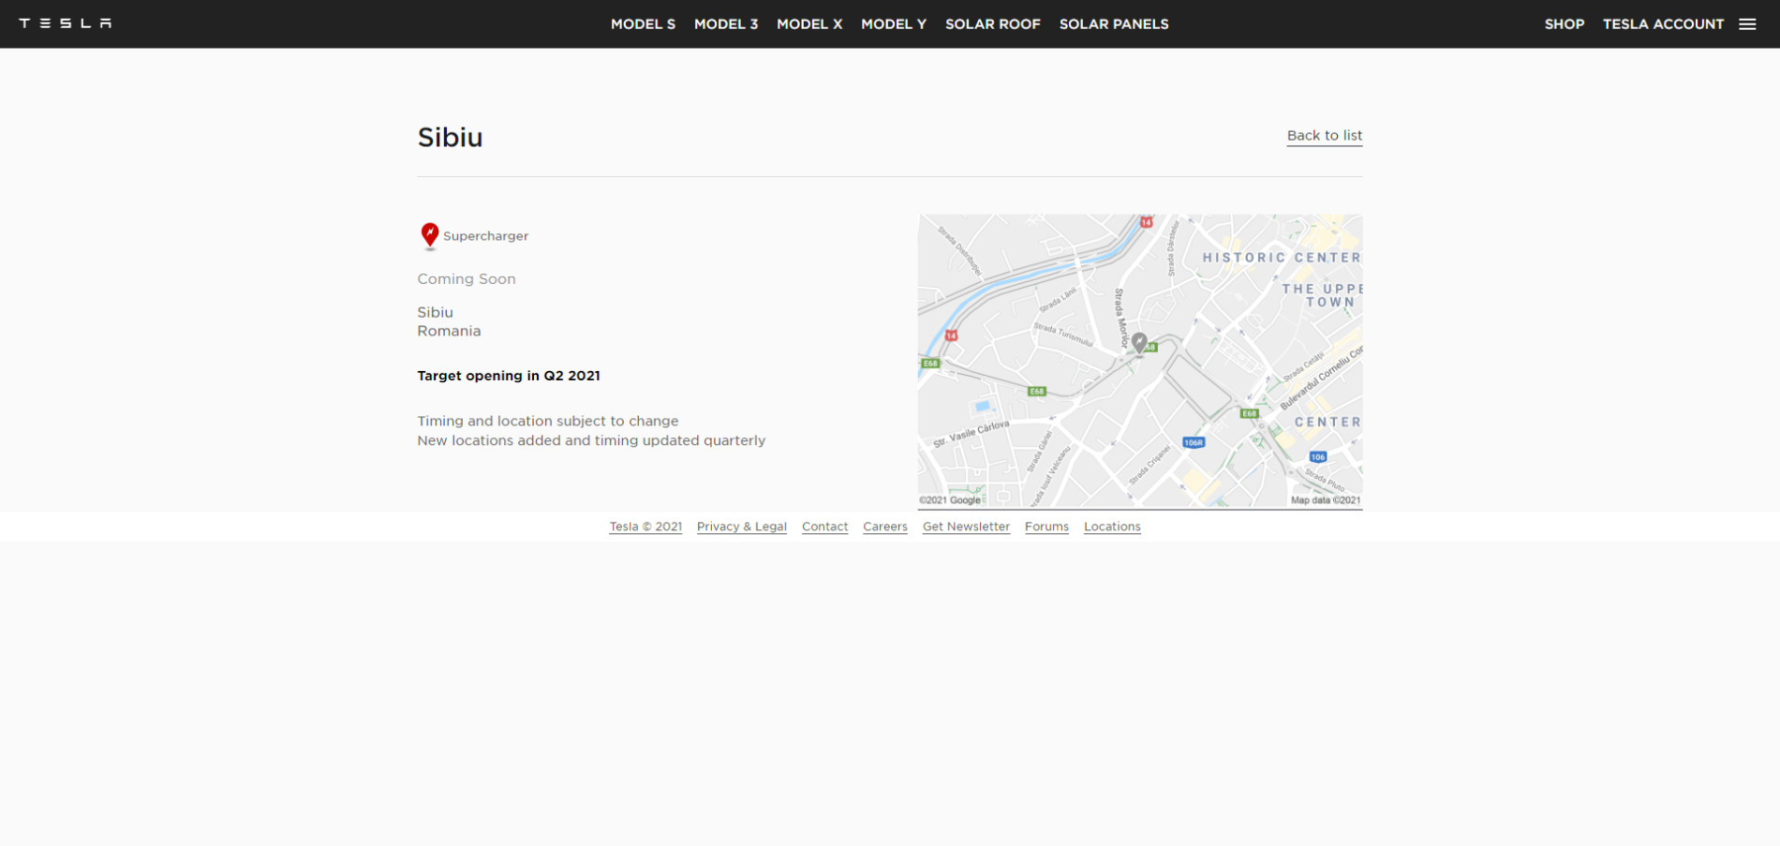Screen dimensions: 1780x846
Task: Open Tesla Account link
Action: [1663, 24]
